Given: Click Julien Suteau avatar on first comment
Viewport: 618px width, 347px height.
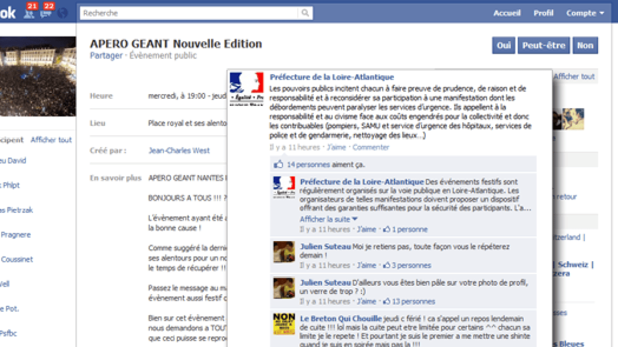Looking at the screenshot, I should pos(284,252).
